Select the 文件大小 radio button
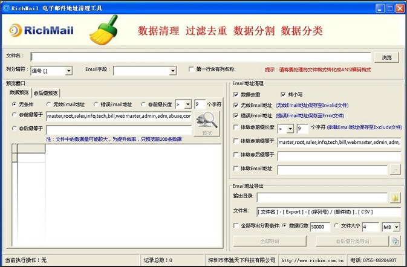 [x=336, y=225]
